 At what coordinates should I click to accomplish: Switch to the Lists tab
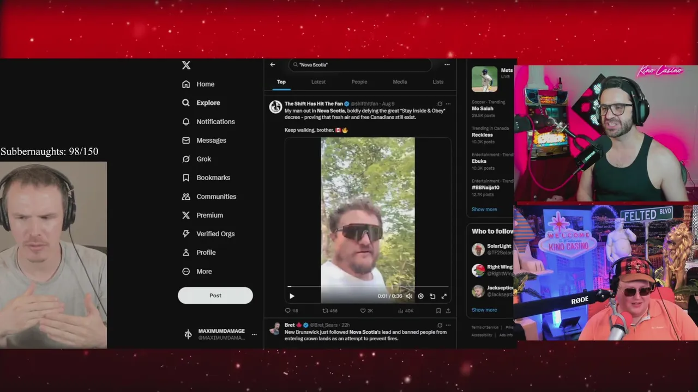pos(438,82)
